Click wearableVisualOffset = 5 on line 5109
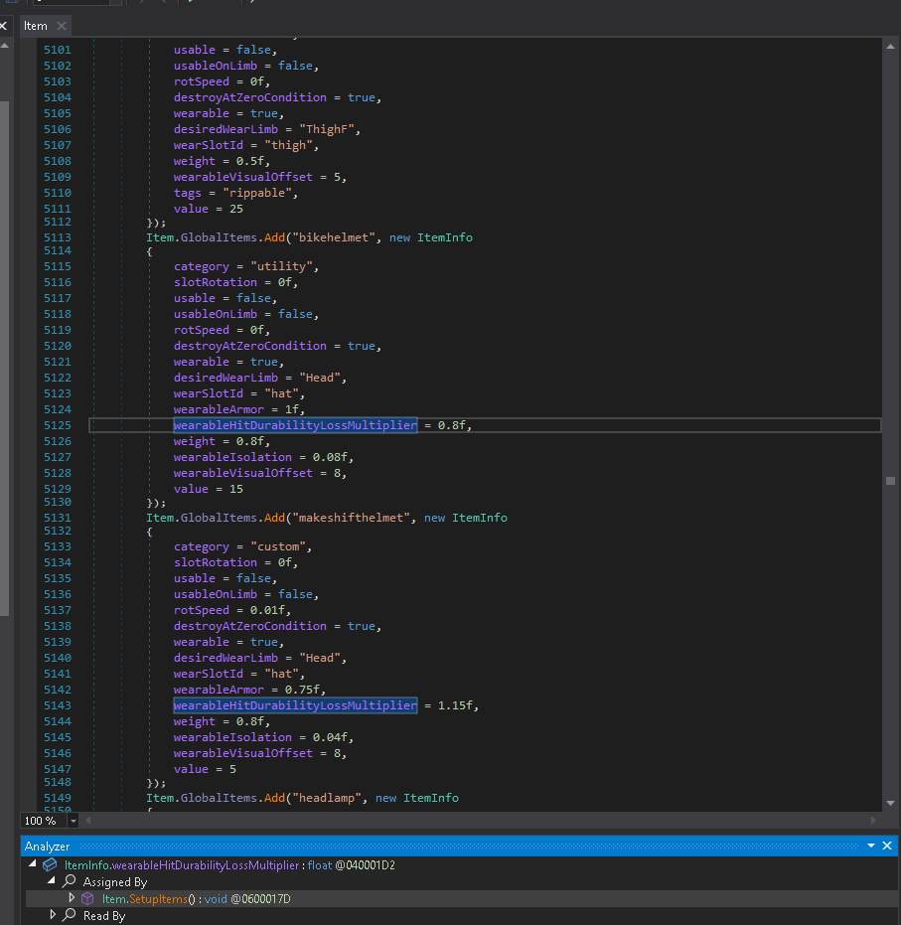Image resolution: width=901 pixels, height=925 pixels. pyautogui.click(x=257, y=177)
